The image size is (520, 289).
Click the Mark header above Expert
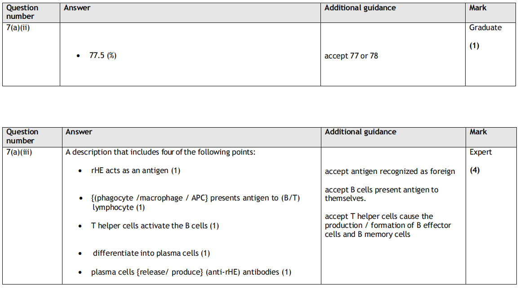tap(478, 132)
